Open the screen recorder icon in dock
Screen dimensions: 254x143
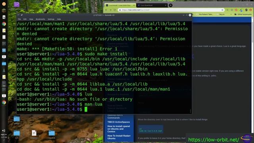pos(4,57)
